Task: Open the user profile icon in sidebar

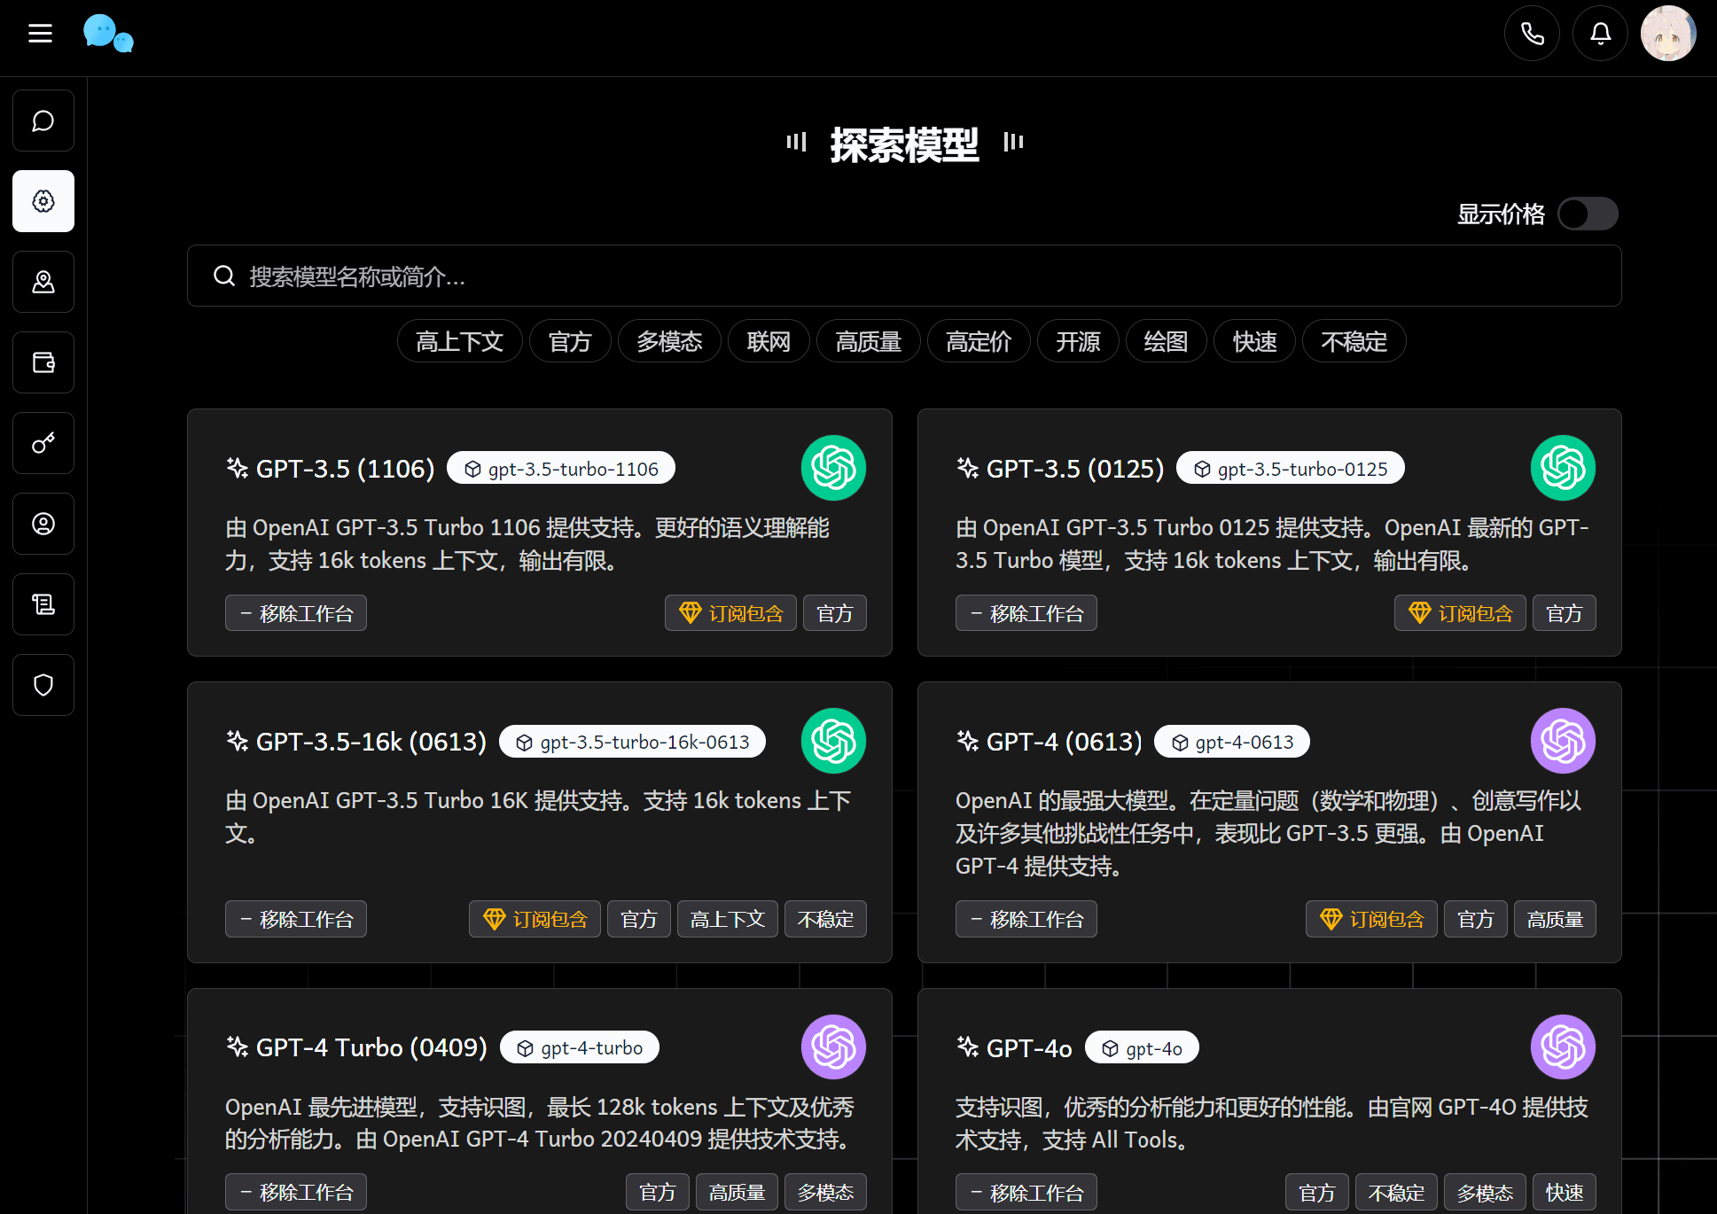Action: [43, 523]
